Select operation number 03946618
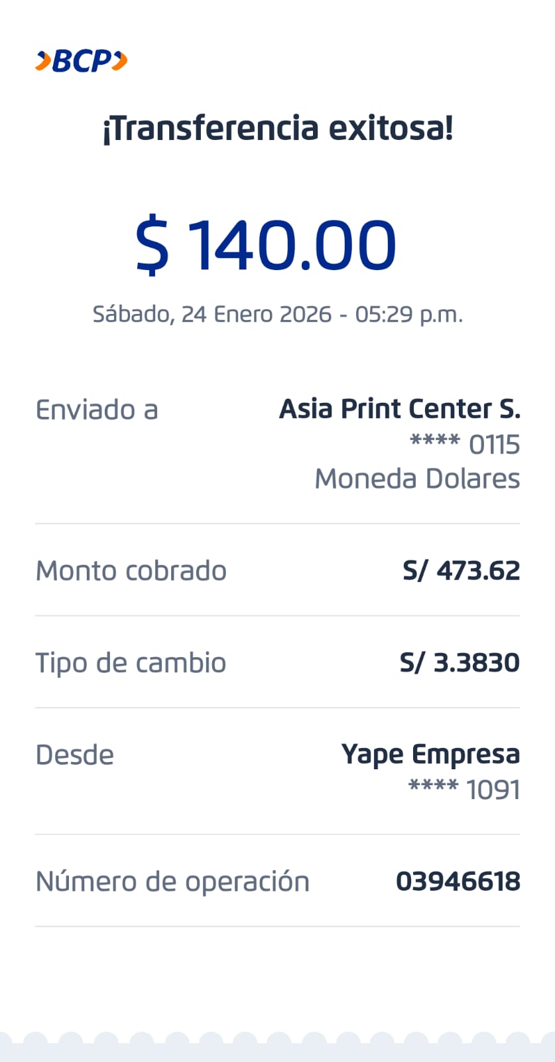This screenshot has height=1062, width=555. click(458, 881)
